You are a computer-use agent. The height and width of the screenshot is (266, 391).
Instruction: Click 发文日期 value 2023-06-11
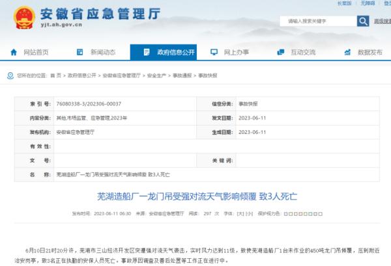click(252, 118)
